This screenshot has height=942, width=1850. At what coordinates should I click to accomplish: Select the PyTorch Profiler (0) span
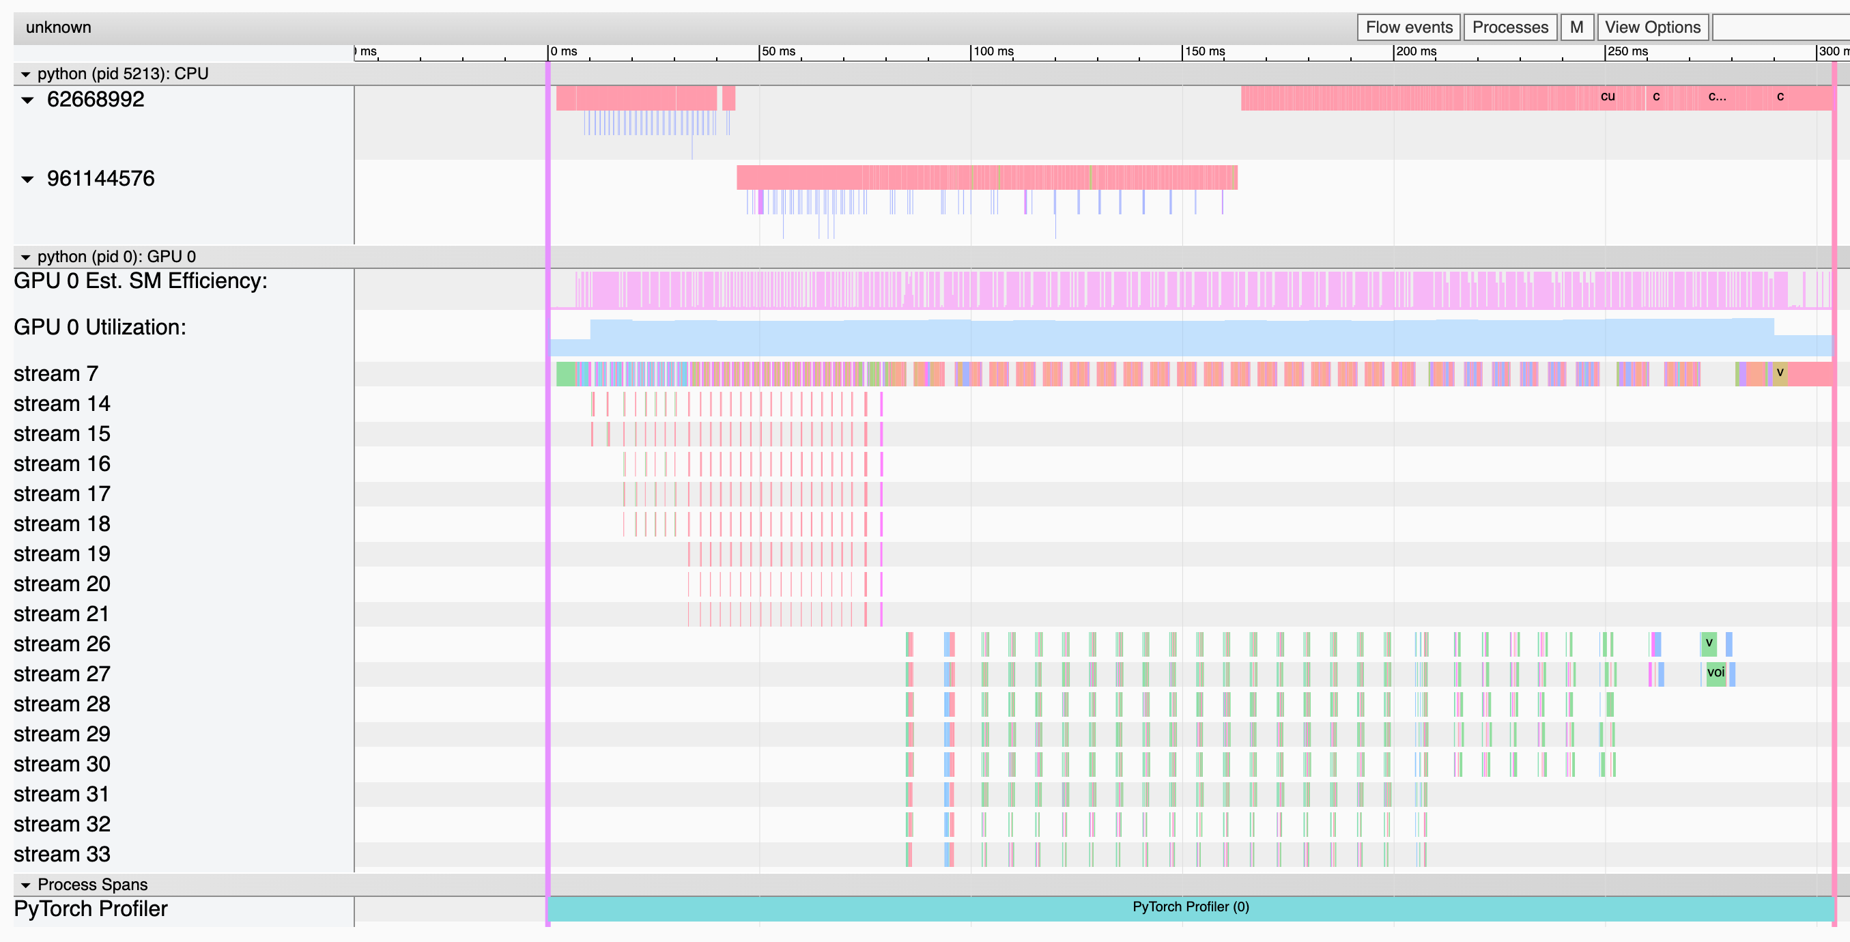(x=1190, y=908)
